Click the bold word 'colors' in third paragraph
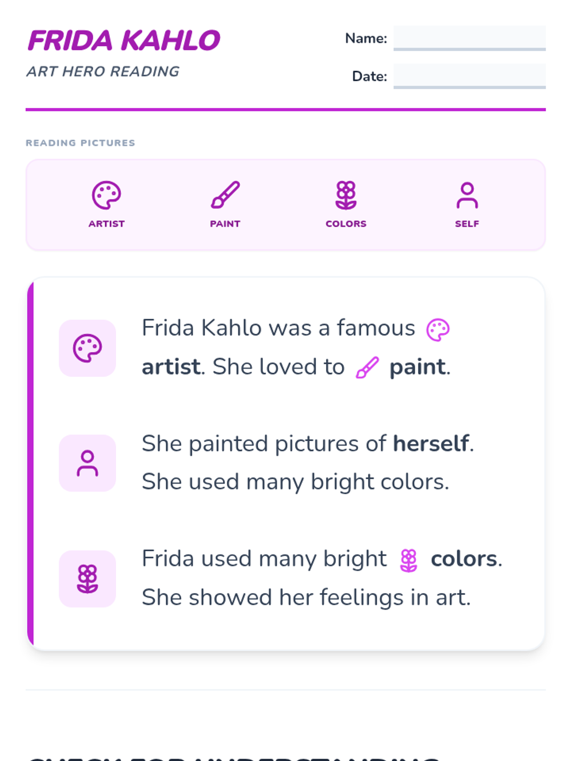Image resolution: width=571 pixels, height=761 pixels. point(464,559)
